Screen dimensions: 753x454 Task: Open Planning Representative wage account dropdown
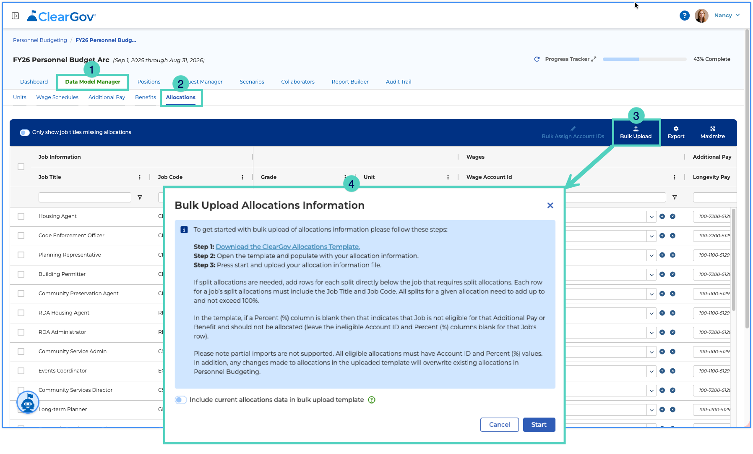(x=651, y=255)
